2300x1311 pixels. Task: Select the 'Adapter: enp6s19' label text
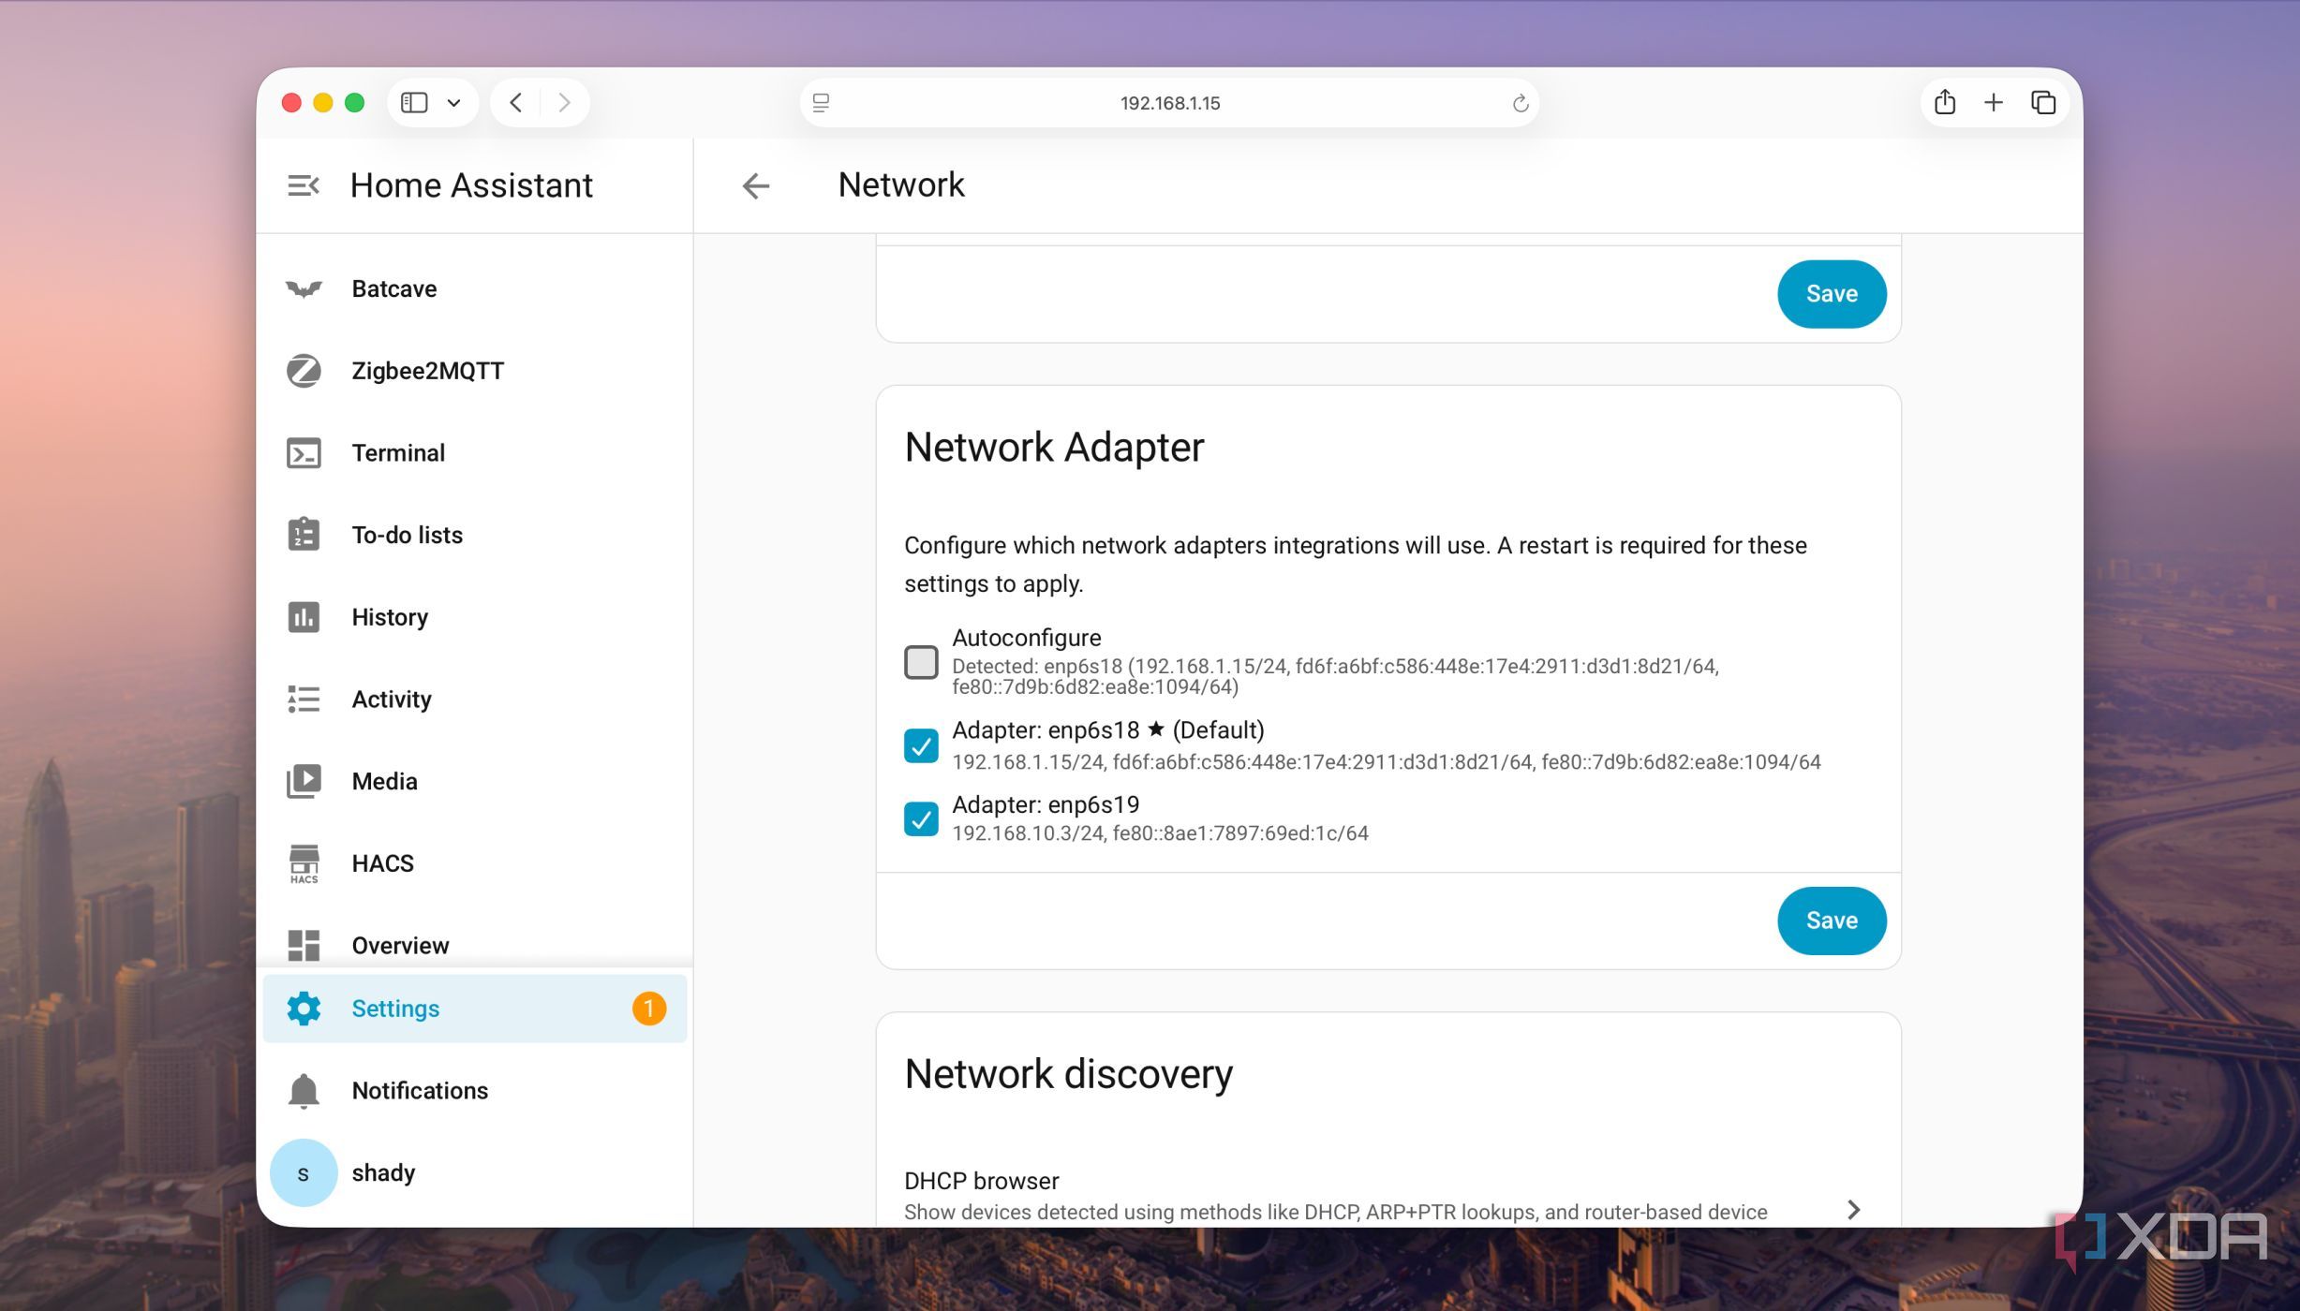(1046, 804)
